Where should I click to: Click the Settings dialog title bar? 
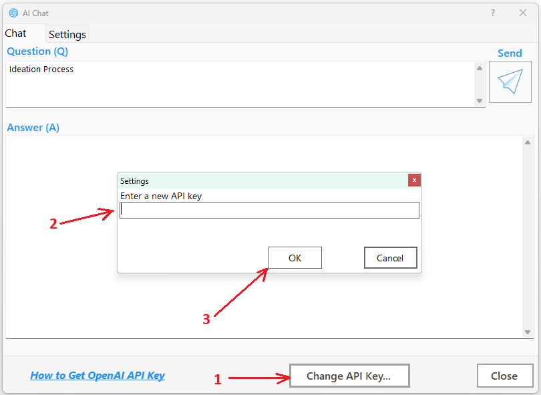click(260, 180)
